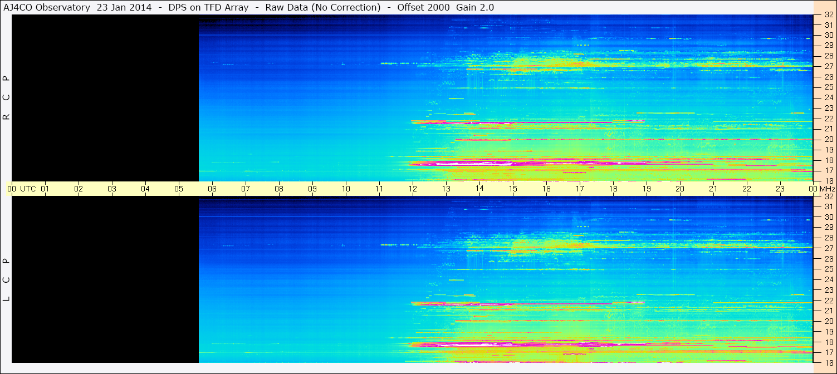This screenshot has width=837, height=374.
Task: Select hour 22 on the UTC axis
Action: 747,189
